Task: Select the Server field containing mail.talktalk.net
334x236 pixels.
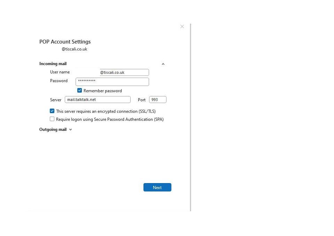Action: click(x=98, y=100)
